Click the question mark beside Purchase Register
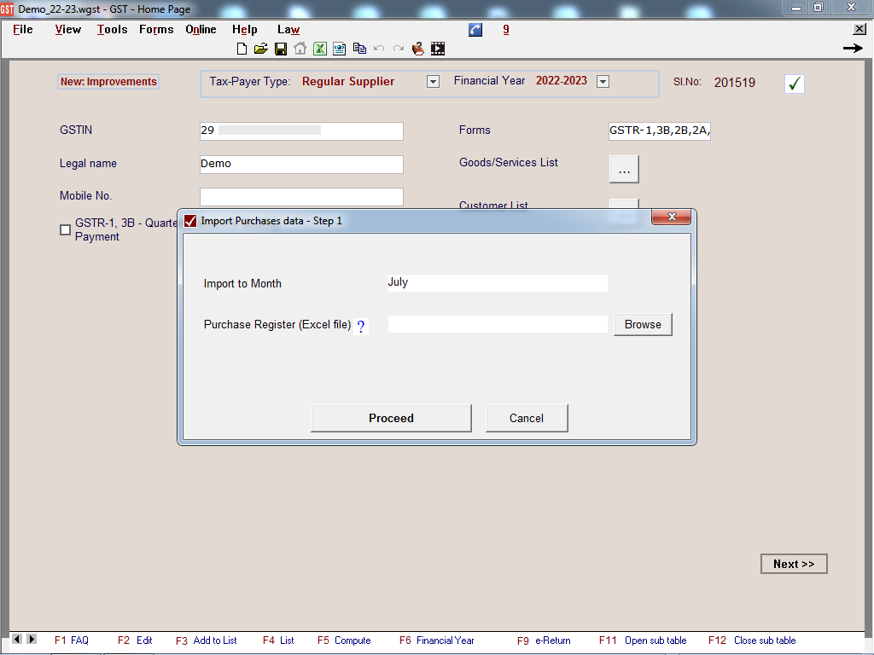This screenshot has height=655, width=874. click(360, 326)
